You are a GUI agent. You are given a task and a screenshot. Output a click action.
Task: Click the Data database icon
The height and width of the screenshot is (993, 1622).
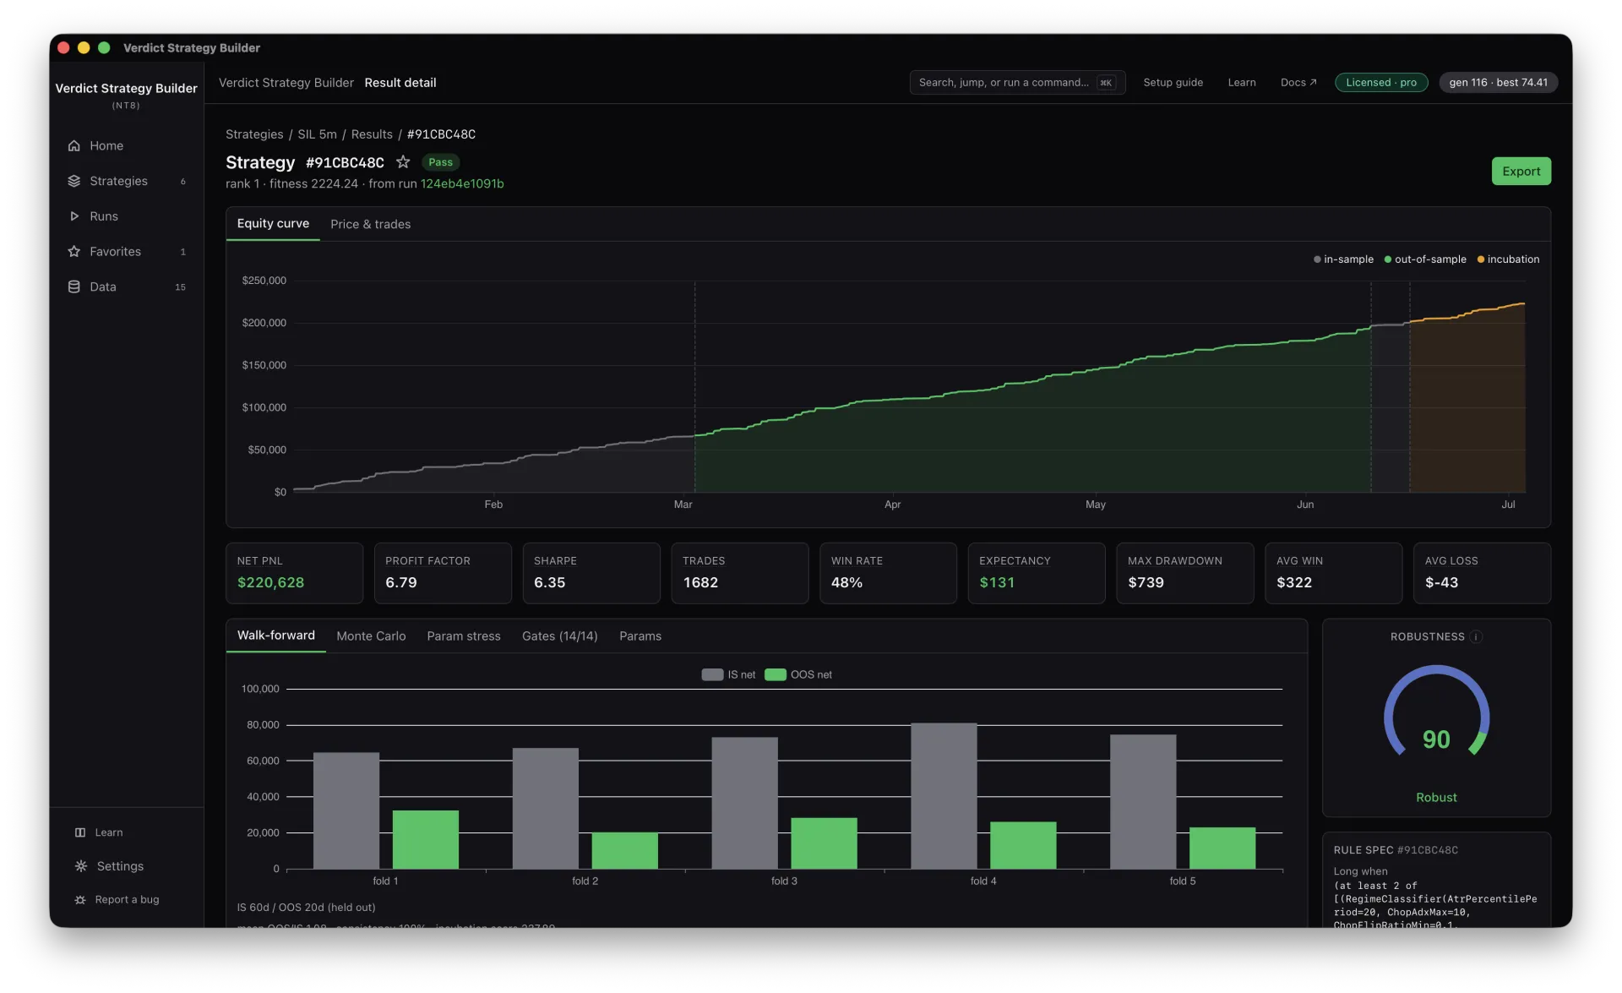[x=74, y=287]
